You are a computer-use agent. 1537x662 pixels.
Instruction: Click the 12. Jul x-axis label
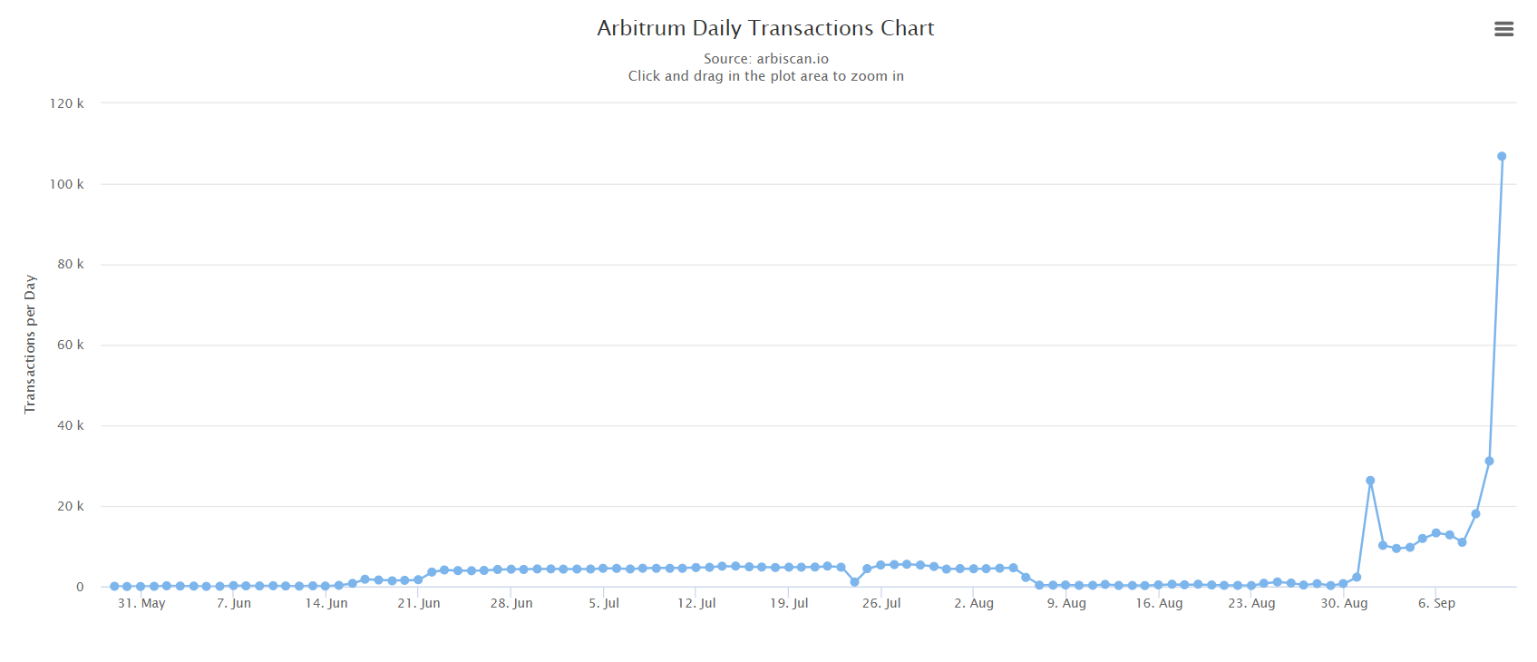(696, 603)
